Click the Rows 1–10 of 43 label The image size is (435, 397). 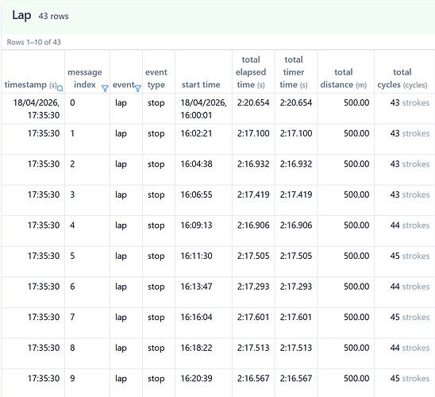coord(34,42)
